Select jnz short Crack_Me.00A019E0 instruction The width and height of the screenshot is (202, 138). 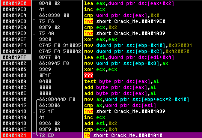point(125,21)
